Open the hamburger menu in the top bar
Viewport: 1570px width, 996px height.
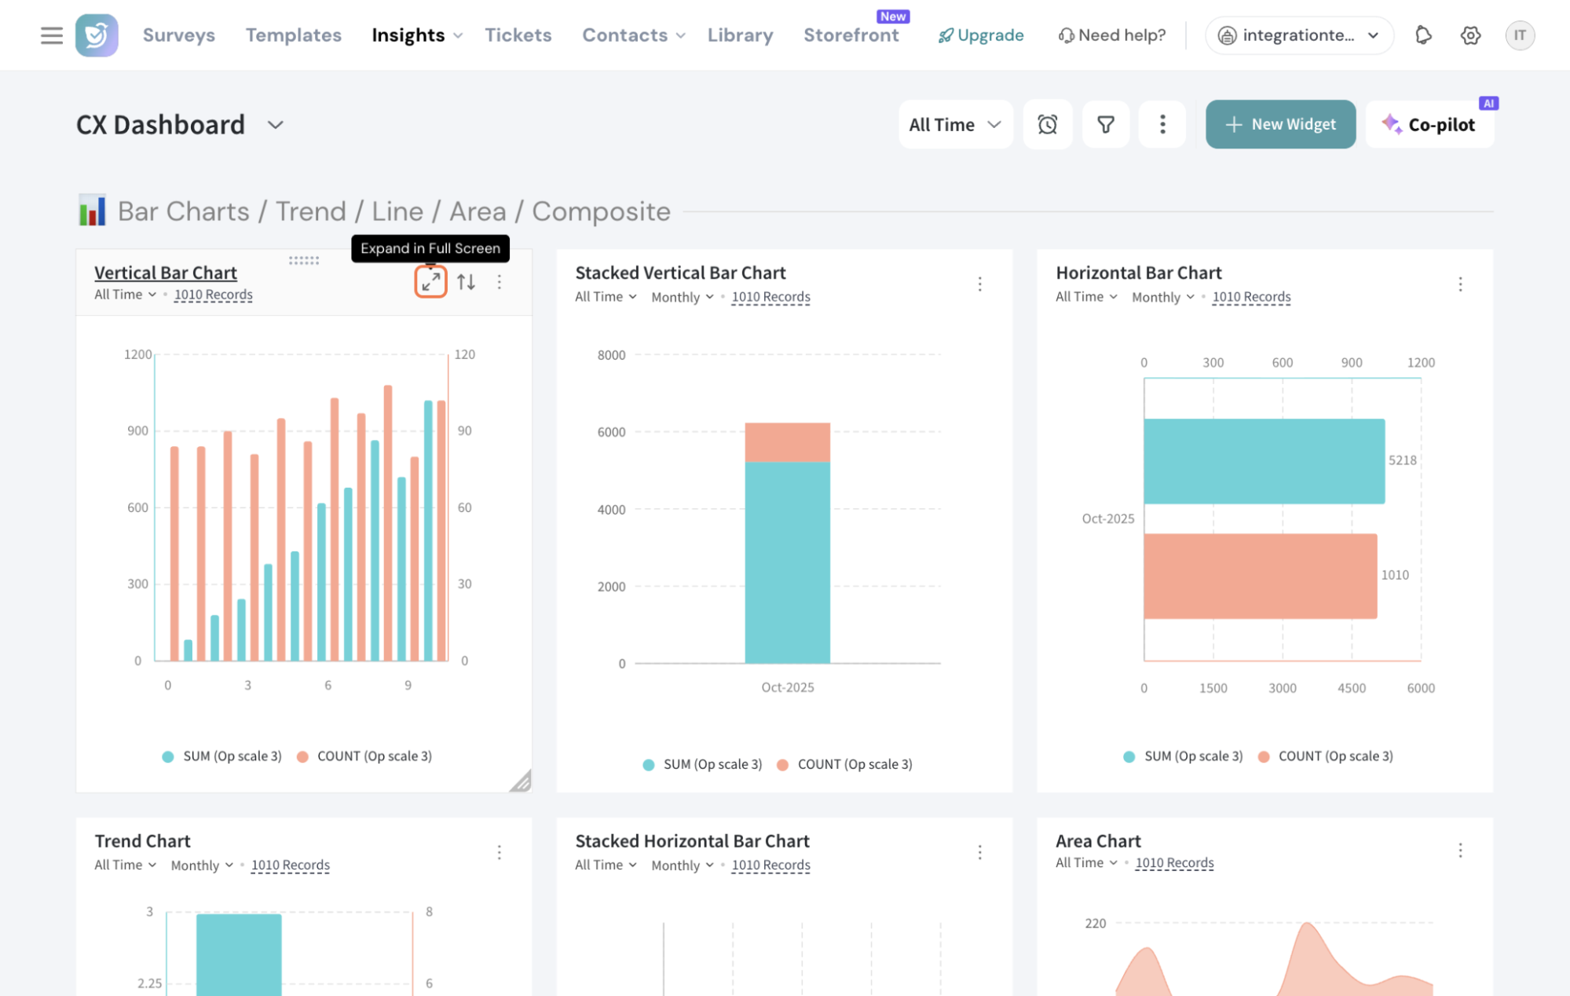52,35
